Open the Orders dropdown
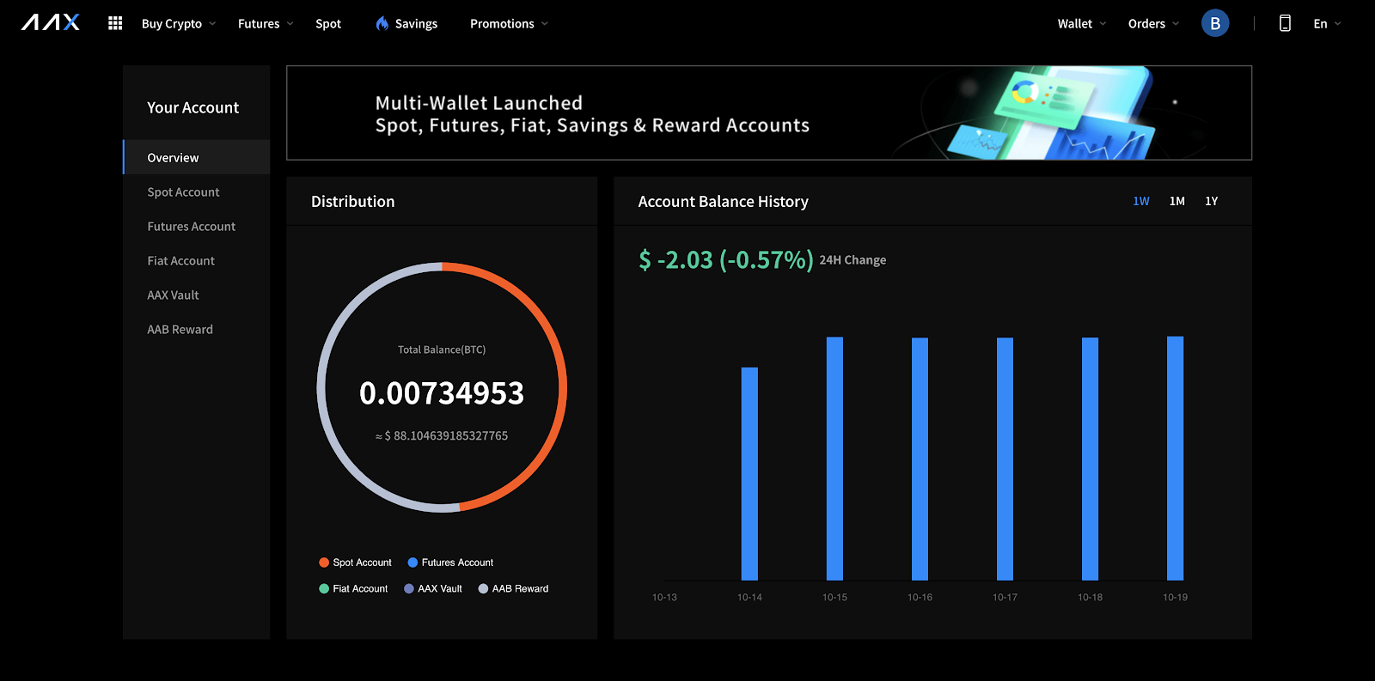This screenshot has height=681, width=1375. coord(1153,23)
